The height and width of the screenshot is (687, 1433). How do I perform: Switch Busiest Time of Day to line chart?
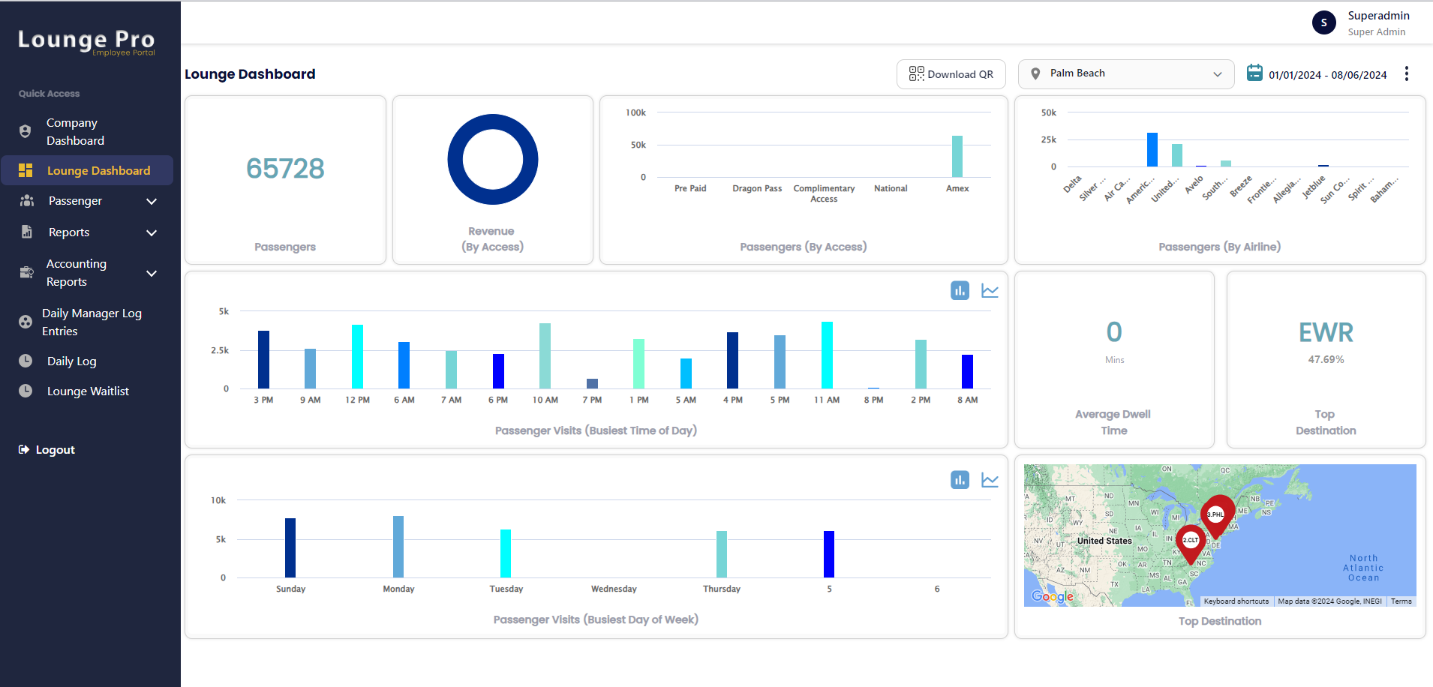click(x=990, y=291)
